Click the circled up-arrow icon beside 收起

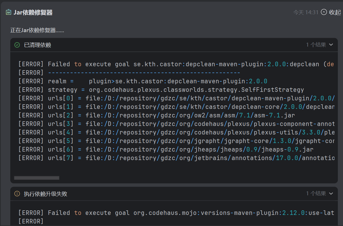click(324, 12)
